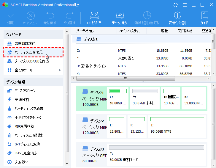Choose SSDの完全消去 operation
Screen dimensions: 216x168
[x=33, y=153]
